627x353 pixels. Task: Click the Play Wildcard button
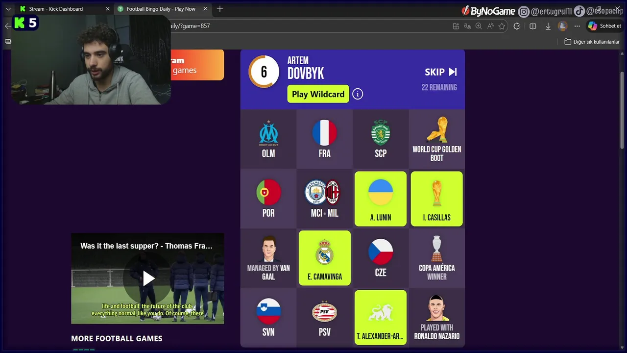318,94
